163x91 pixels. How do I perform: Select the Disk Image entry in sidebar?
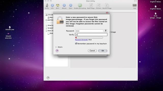pos(49,31)
